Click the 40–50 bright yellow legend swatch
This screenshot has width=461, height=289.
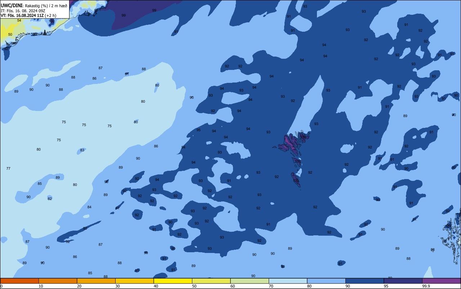click(173, 281)
